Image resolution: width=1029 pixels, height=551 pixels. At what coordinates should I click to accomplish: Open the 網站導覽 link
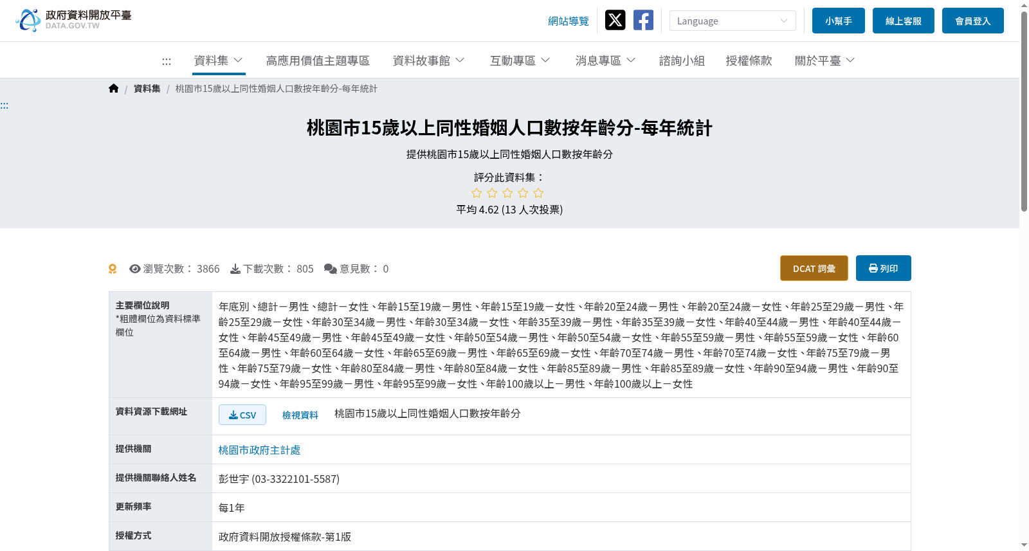pyautogui.click(x=569, y=21)
